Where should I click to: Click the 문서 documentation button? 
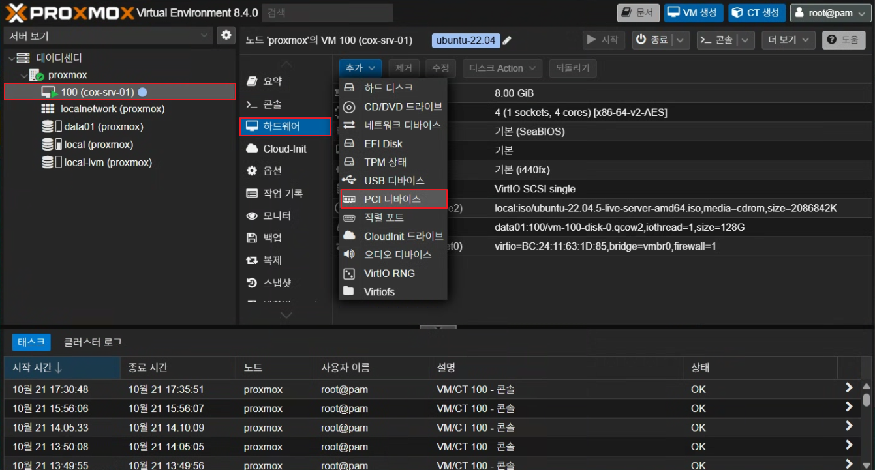[638, 12]
